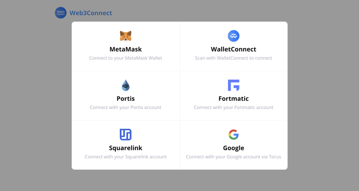Open the Web3Connect title link
359x191 pixels.
tap(91, 13)
